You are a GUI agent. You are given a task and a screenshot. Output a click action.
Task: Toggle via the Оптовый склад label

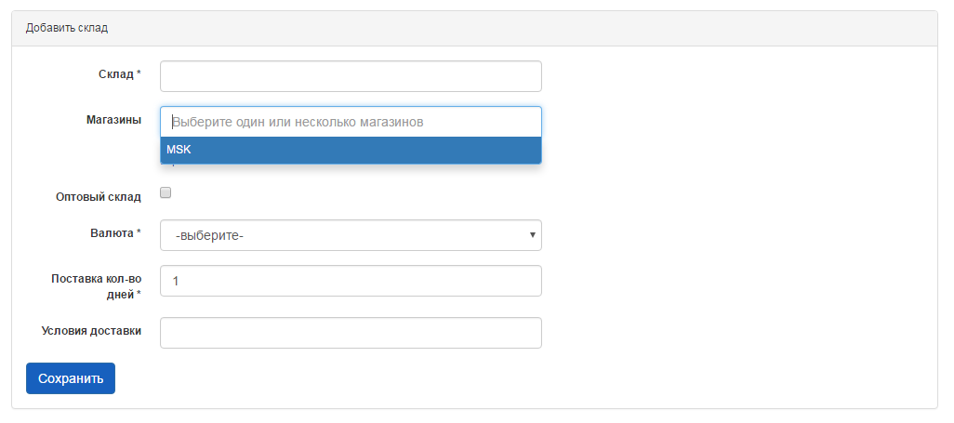tap(99, 197)
